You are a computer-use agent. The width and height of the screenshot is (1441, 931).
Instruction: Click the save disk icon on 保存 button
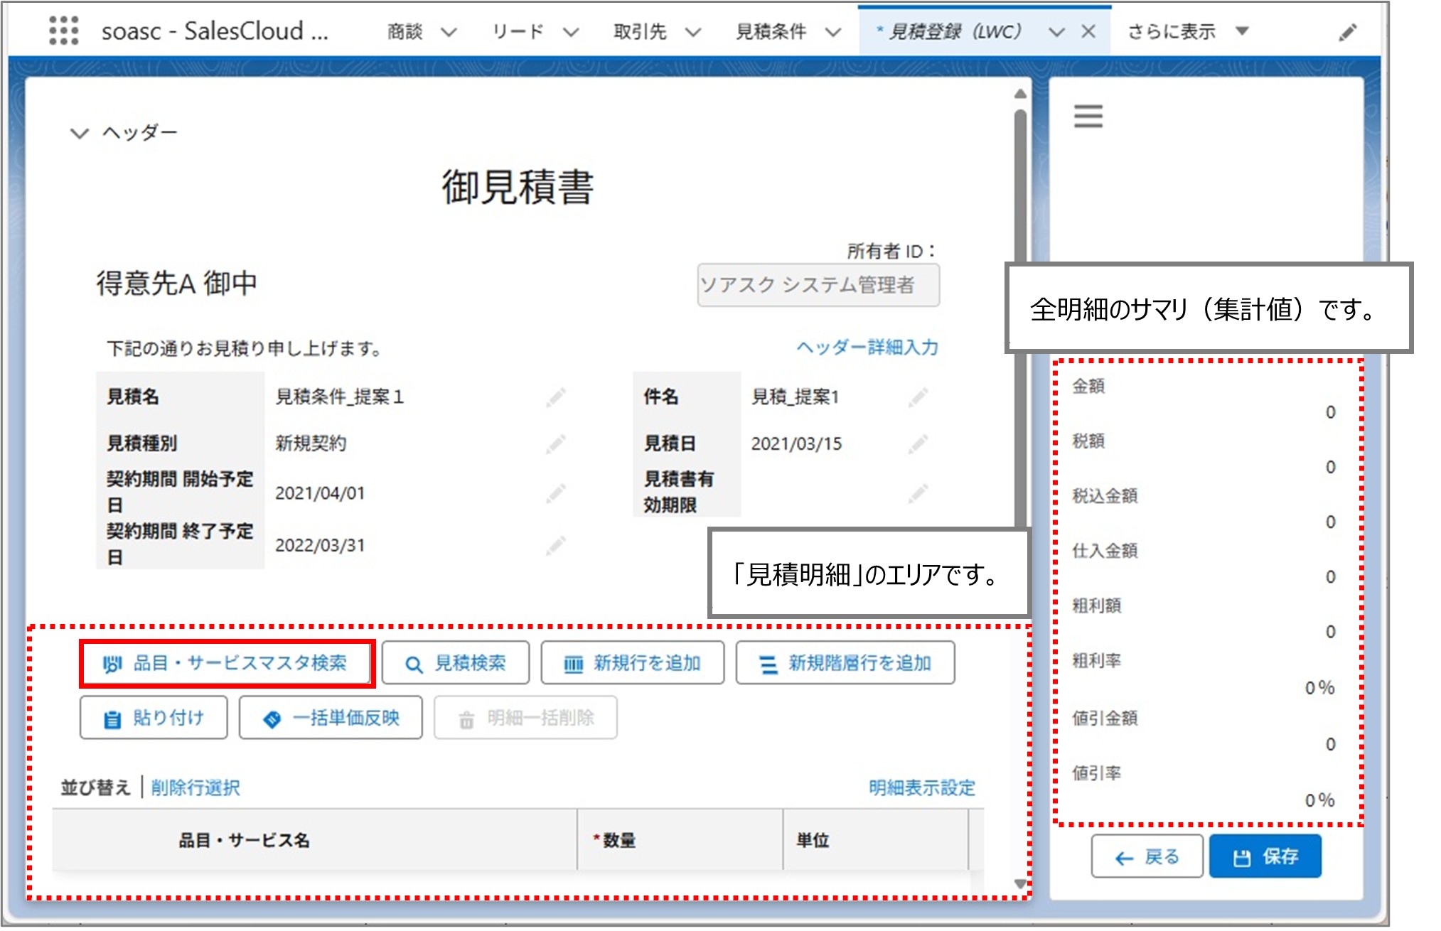1241,856
